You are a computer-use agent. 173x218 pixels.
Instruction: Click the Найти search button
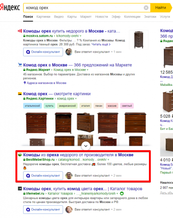click(161, 8)
